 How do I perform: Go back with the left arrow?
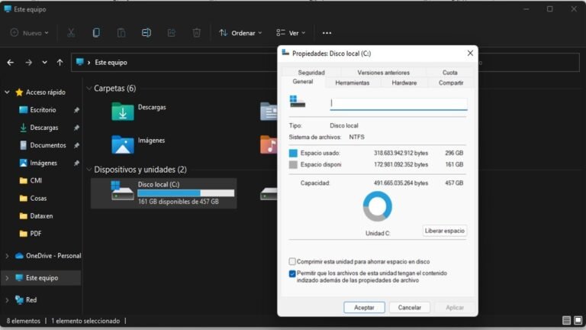(11, 63)
